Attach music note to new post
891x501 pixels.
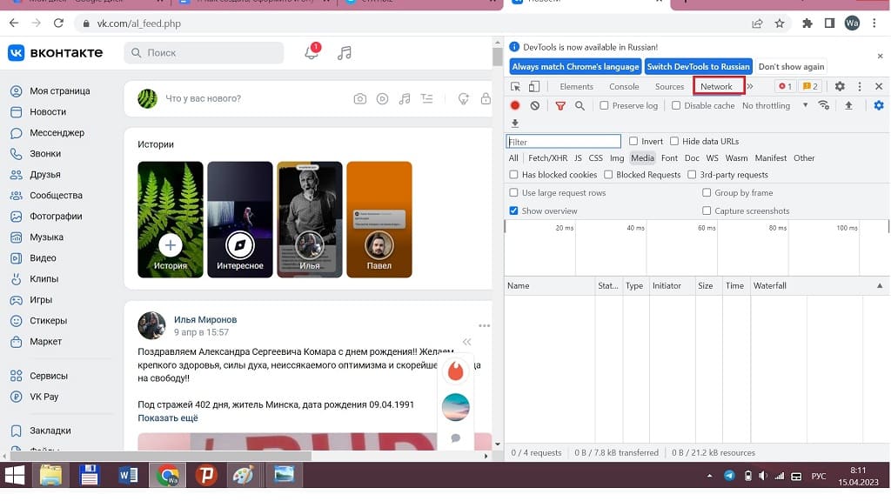tap(405, 99)
